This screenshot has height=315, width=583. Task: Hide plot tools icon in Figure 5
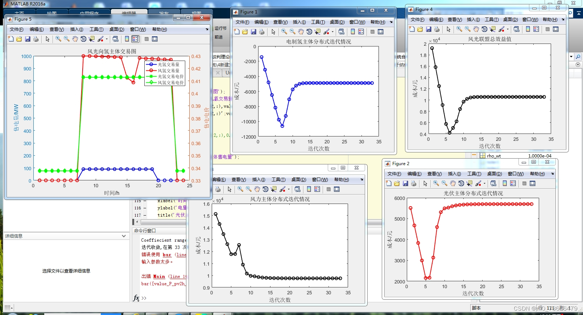[x=146, y=39]
